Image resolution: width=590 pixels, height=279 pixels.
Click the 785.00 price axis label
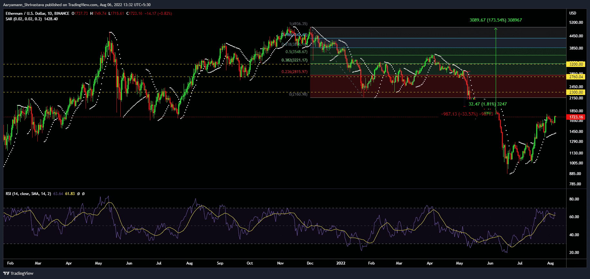tap(575, 184)
